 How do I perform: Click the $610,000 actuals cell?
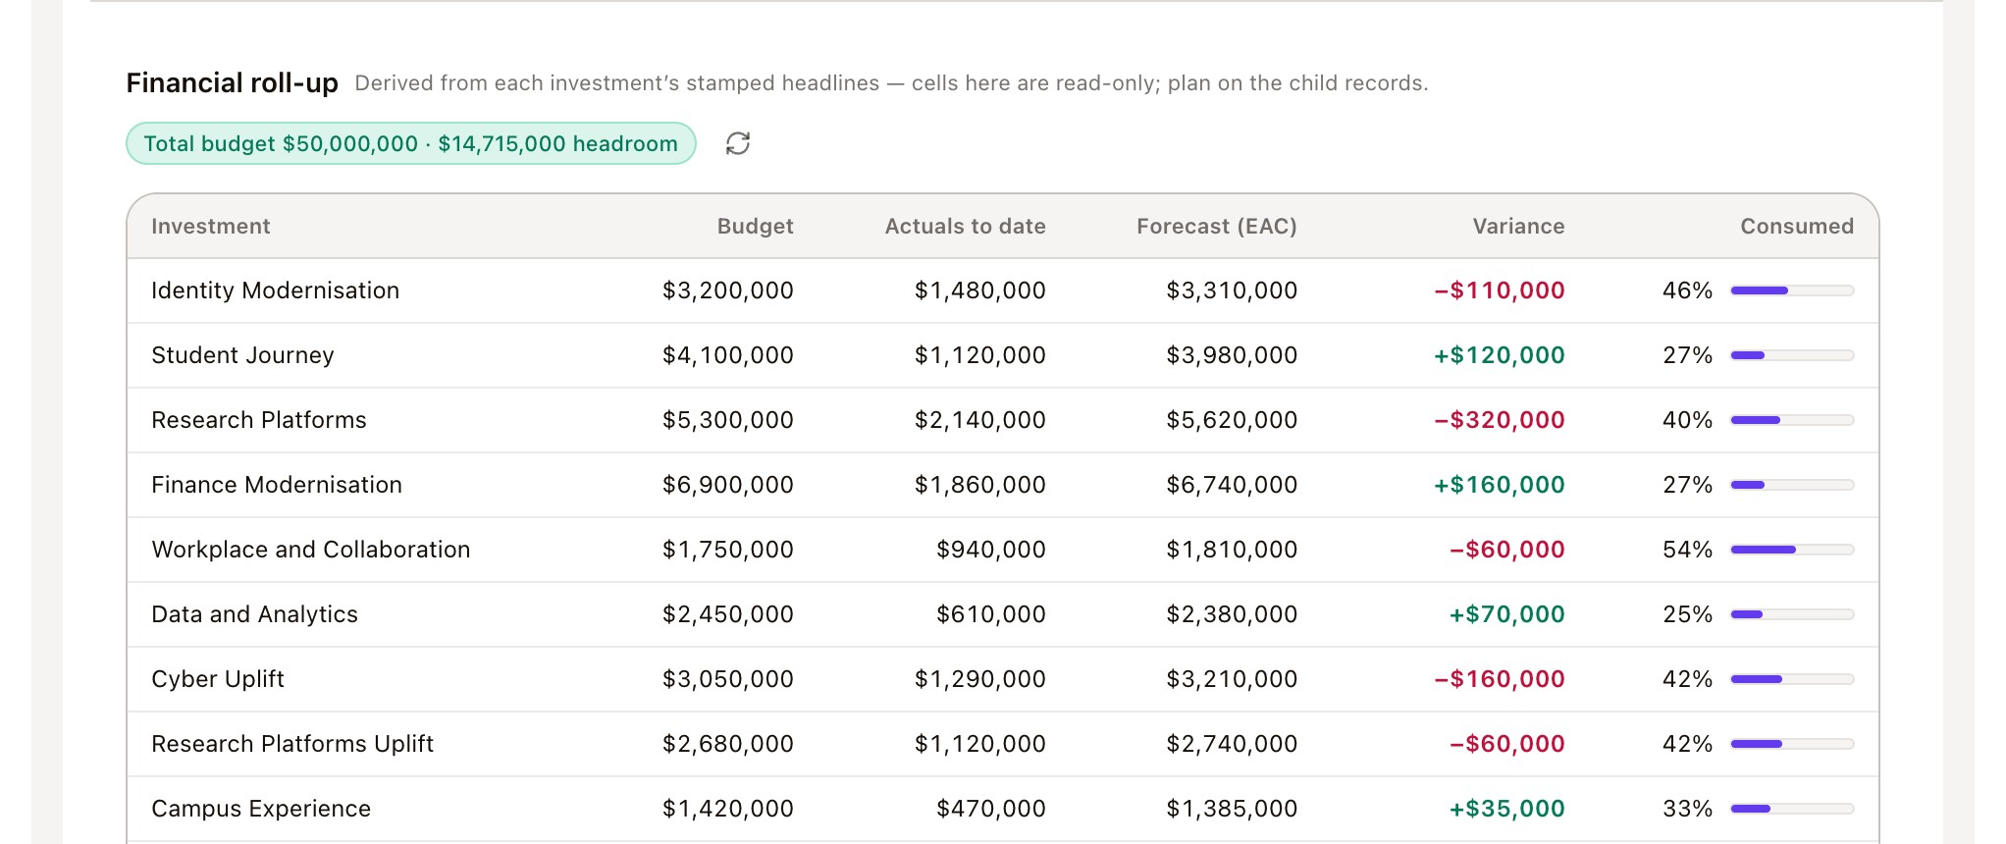(991, 614)
